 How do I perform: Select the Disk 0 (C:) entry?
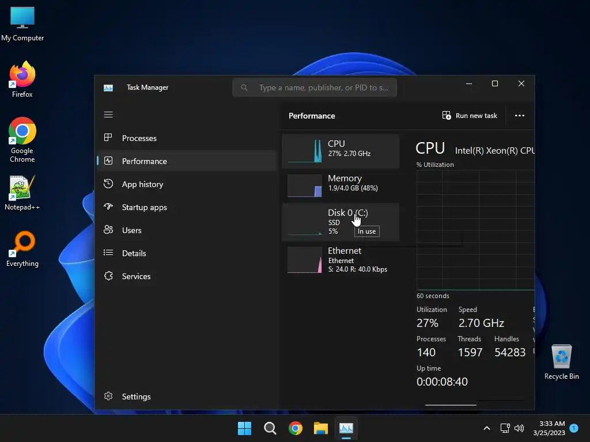[341, 222]
